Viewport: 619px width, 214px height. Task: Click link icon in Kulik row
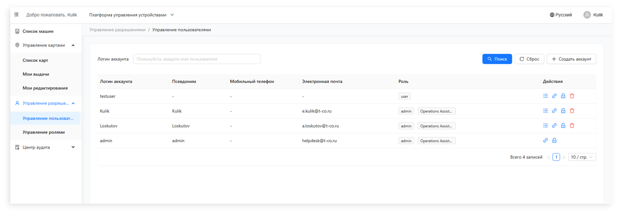tap(554, 111)
